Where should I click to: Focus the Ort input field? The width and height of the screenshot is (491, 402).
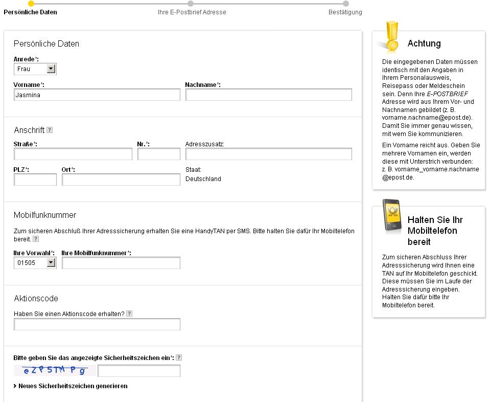click(x=121, y=180)
